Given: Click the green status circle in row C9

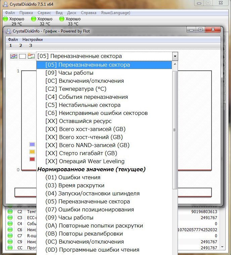Looking at the screenshot, I should click(x=10, y=242).
